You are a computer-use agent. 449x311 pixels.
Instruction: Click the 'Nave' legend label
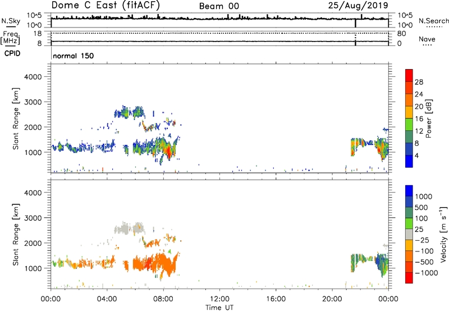427,39
